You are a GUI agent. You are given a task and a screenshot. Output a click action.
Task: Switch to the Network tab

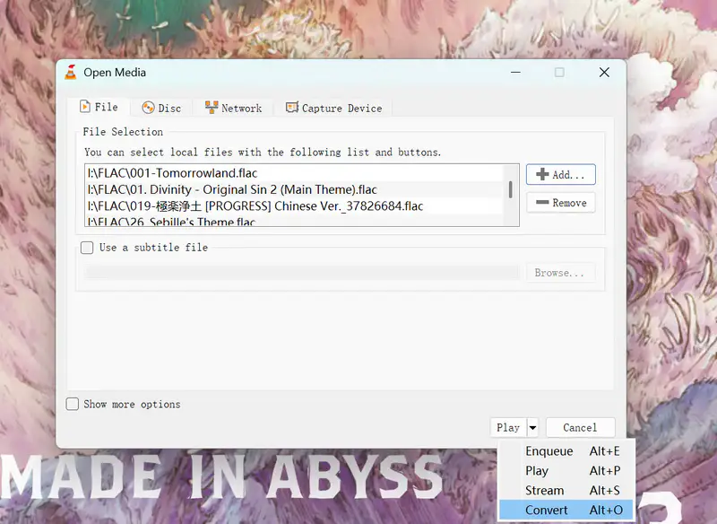coord(233,107)
